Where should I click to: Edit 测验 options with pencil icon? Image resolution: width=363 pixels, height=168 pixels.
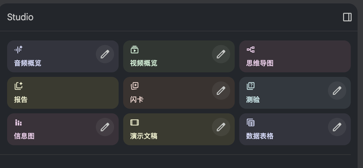pyautogui.click(x=337, y=91)
